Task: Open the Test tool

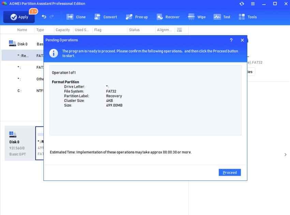Action: click(x=222, y=17)
